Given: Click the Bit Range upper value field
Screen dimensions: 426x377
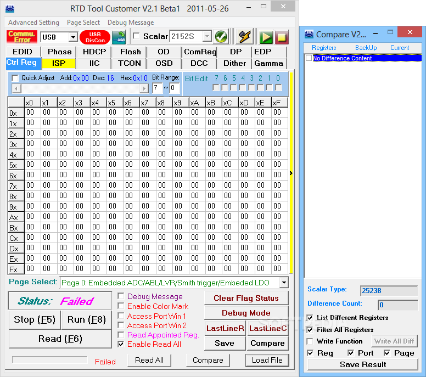Looking at the screenshot, I should point(157,88).
